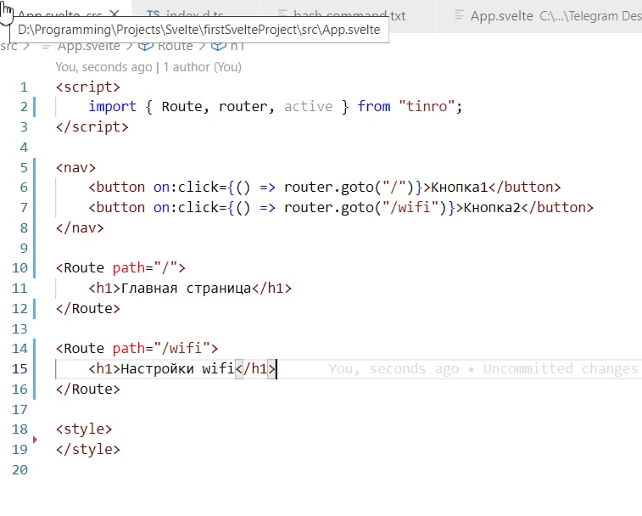Click the "tinro" string literal
Image resolution: width=642 pixels, height=516 pixels.
(427, 107)
